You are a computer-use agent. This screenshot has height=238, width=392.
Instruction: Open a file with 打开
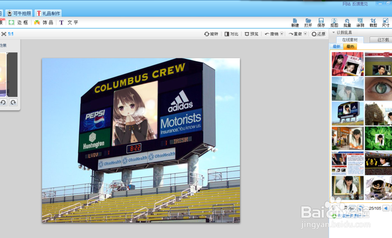pos(308,23)
